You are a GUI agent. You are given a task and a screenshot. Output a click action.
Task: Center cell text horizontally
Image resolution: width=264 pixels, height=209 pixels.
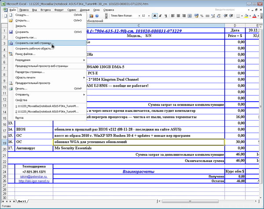click(178, 16)
